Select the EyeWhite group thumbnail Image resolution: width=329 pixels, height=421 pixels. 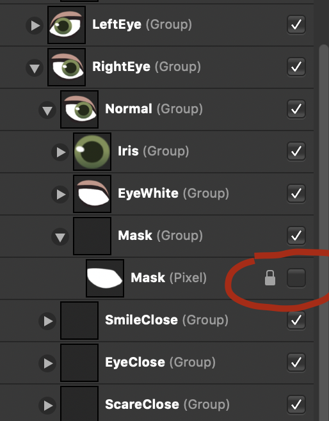click(x=92, y=194)
